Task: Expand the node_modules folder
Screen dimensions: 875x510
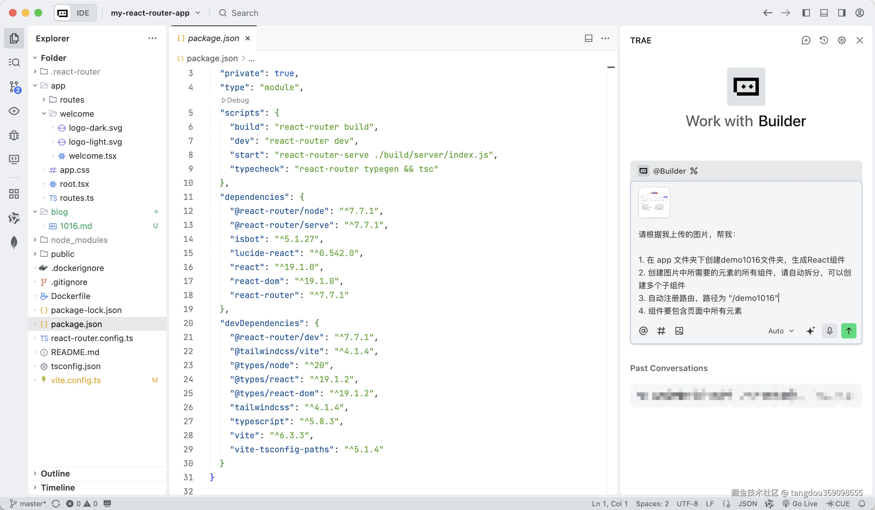Action: click(79, 240)
